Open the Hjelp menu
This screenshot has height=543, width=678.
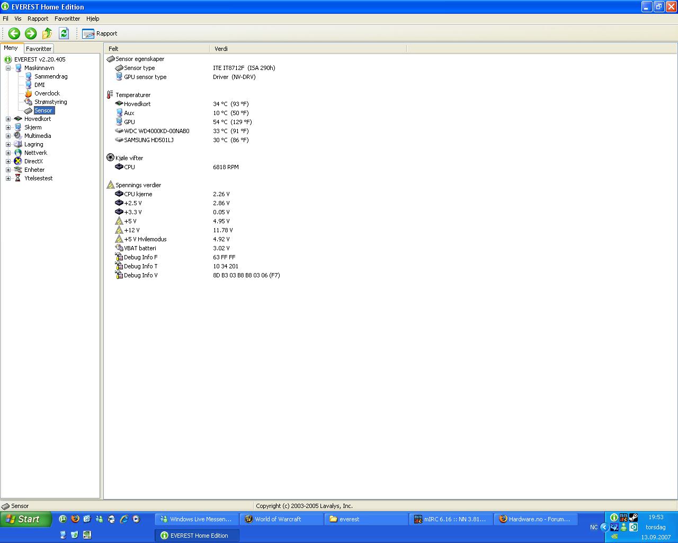click(93, 19)
